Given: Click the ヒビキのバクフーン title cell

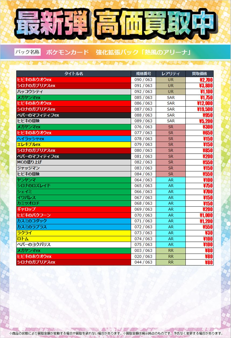Looking at the screenshot, I should tap(74, 215).
